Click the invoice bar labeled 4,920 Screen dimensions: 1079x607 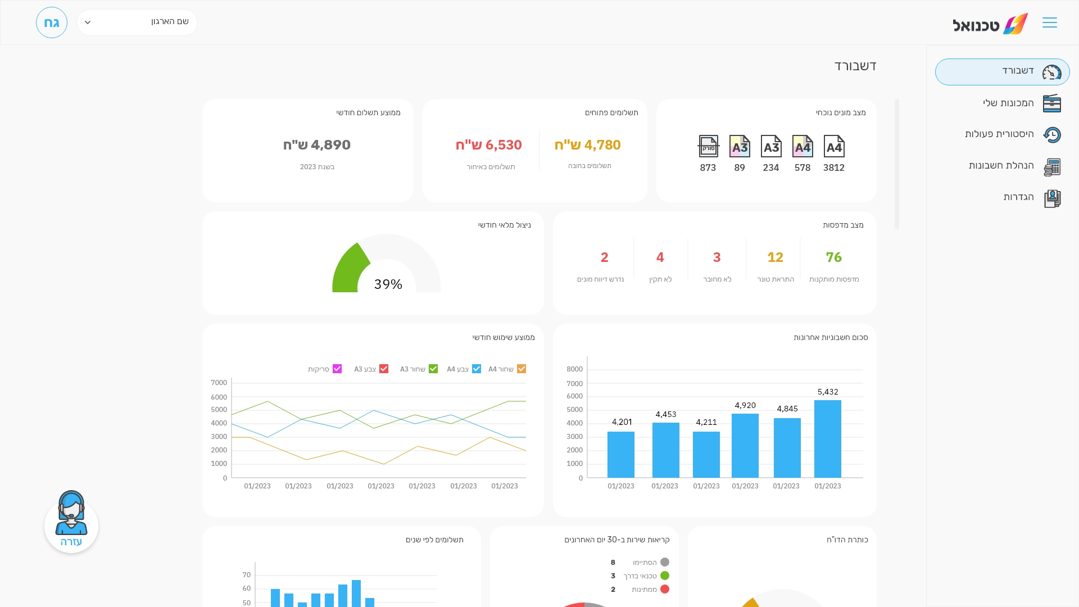click(x=745, y=446)
